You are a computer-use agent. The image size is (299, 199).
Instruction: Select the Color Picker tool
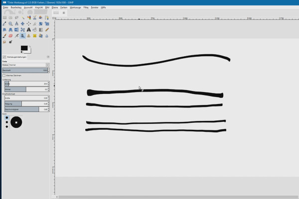[x=4, y=24]
